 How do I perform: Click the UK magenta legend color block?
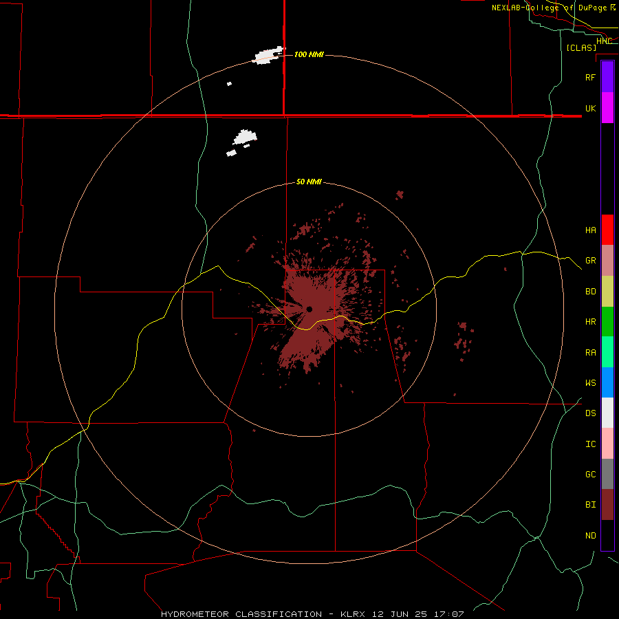607,108
